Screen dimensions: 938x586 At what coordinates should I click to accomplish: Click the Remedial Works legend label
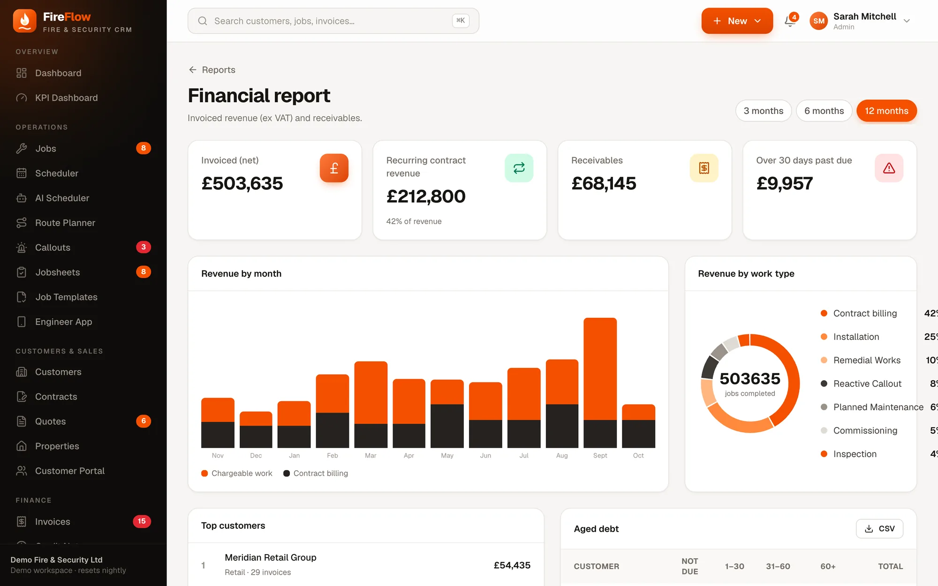867,360
